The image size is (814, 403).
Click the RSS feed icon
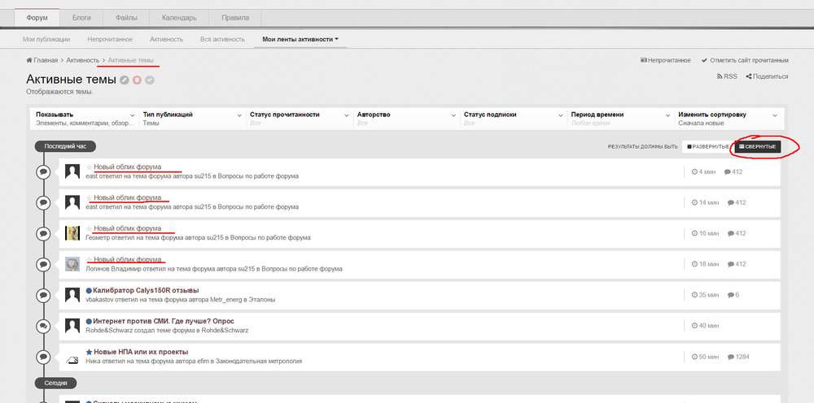(720, 76)
